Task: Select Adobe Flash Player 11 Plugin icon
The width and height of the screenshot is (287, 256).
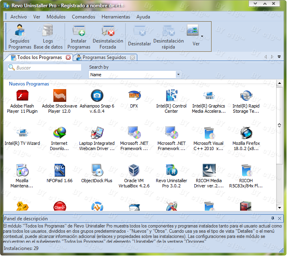Action: click(22, 96)
